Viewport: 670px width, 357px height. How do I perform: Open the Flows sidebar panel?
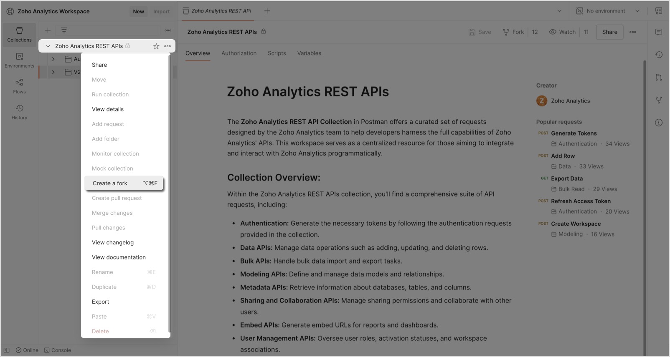19,86
